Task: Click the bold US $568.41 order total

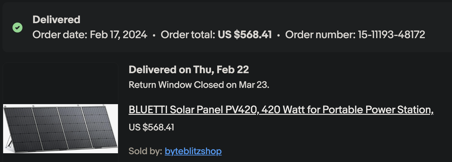Action: pos(245,35)
